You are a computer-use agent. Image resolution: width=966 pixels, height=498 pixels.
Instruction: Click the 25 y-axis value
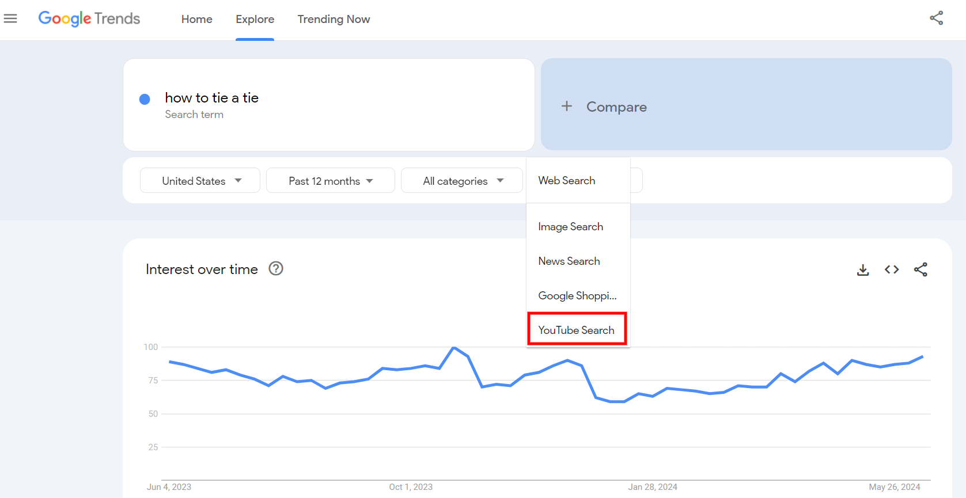coord(153,447)
